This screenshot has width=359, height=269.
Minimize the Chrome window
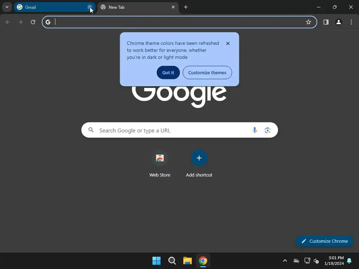coord(318,7)
